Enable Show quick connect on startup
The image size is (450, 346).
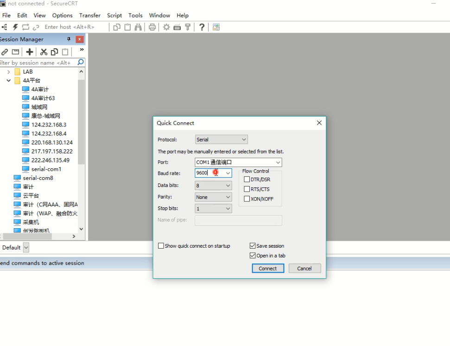click(161, 246)
